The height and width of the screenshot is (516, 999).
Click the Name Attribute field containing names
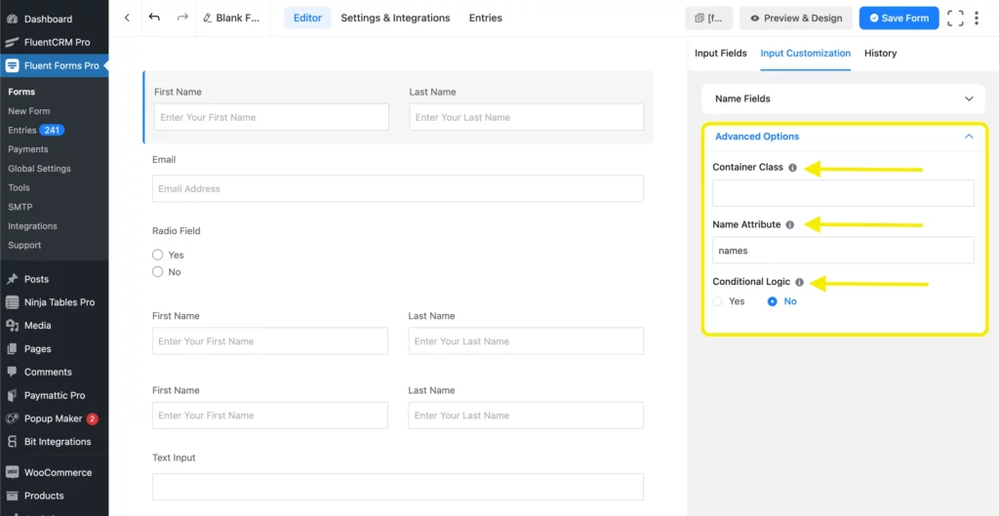(844, 251)
